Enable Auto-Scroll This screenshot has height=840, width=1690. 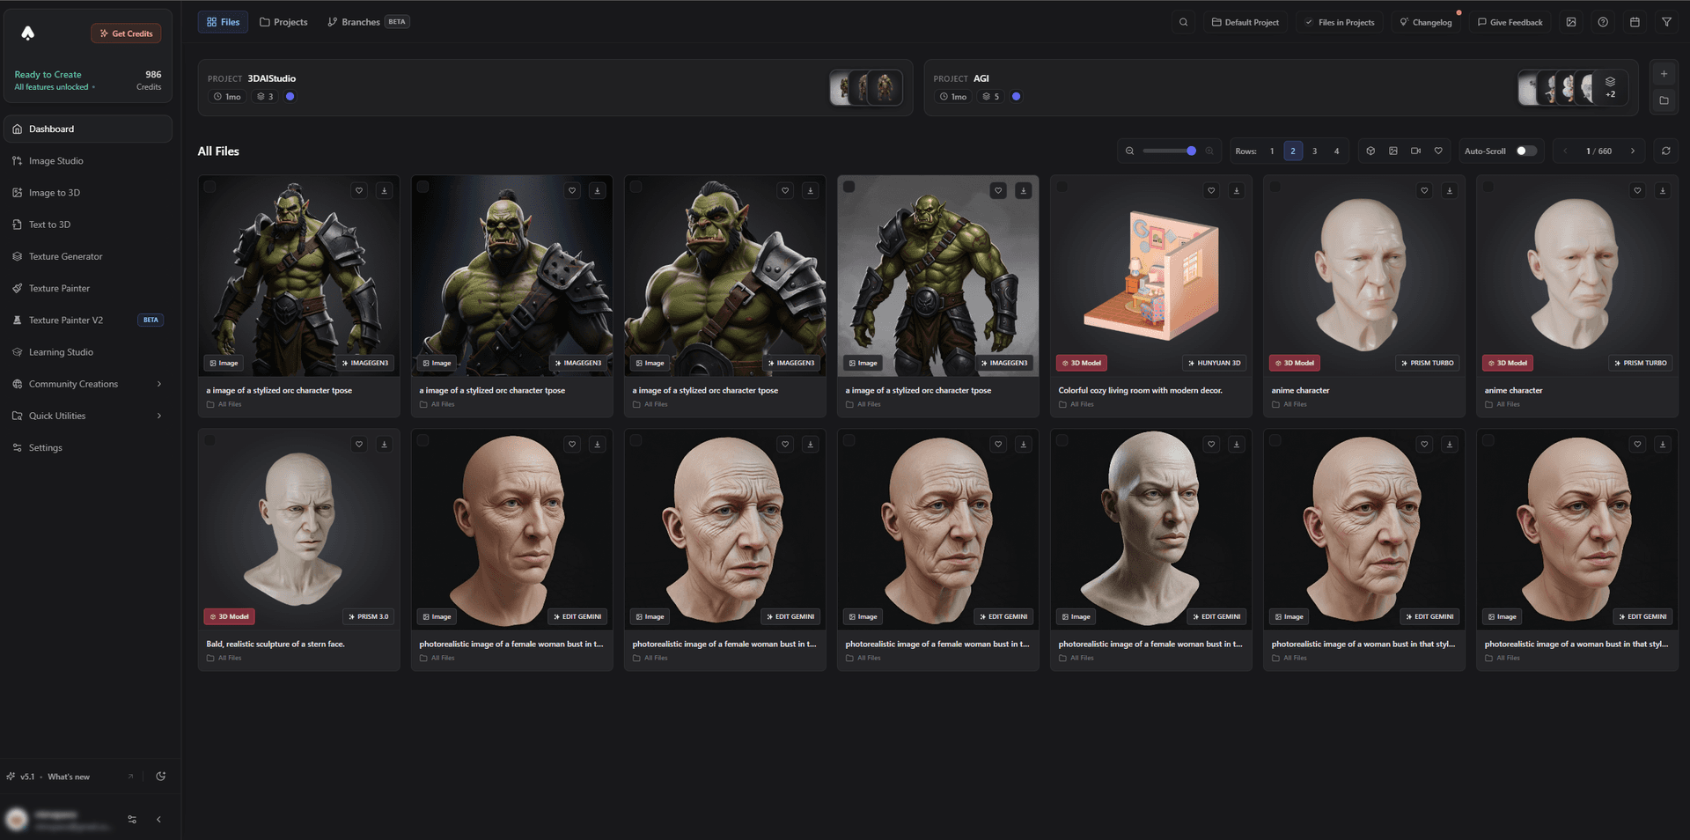1525,151
